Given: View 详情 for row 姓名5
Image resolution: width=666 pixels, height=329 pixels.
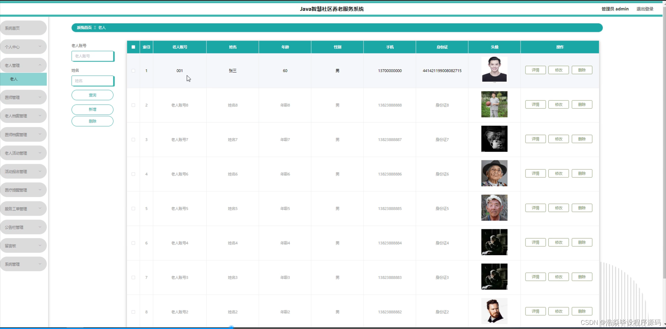Looking at the screenshot, I should click(536, 208).
